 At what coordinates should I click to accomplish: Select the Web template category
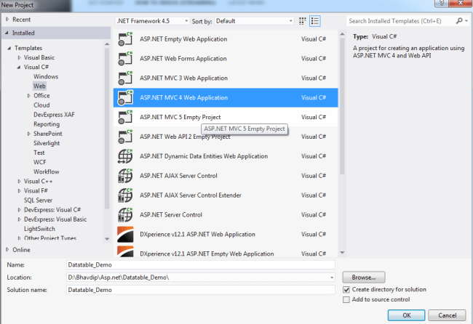[39, 86]
